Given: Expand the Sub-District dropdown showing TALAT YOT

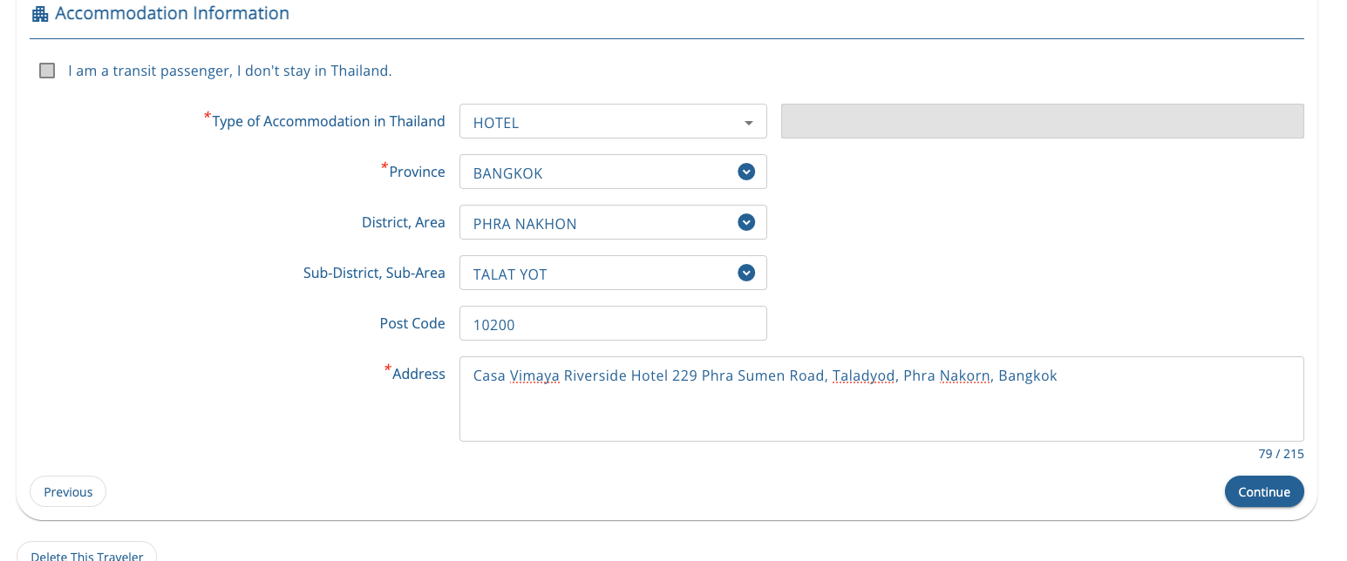Looking at the screenshot, I should [602, 274].
